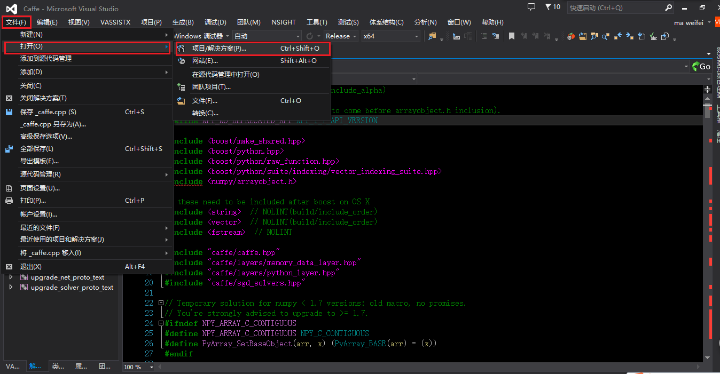The height and width of the screenshot is (374, 720).
Task: Click the Visual Assist tomato options icon
Action: (570, 36)
